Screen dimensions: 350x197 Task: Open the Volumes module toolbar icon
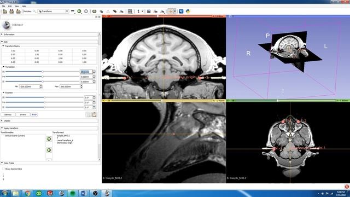(95, 11)
